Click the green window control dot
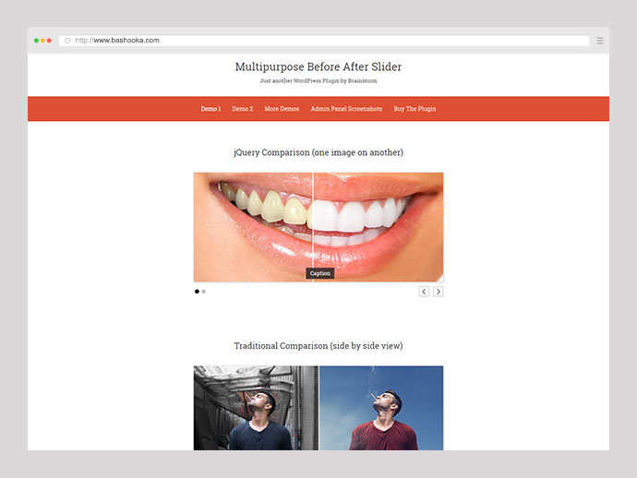Image resolution: width=637 pixels, height=478 pixels. pos(36,41)
